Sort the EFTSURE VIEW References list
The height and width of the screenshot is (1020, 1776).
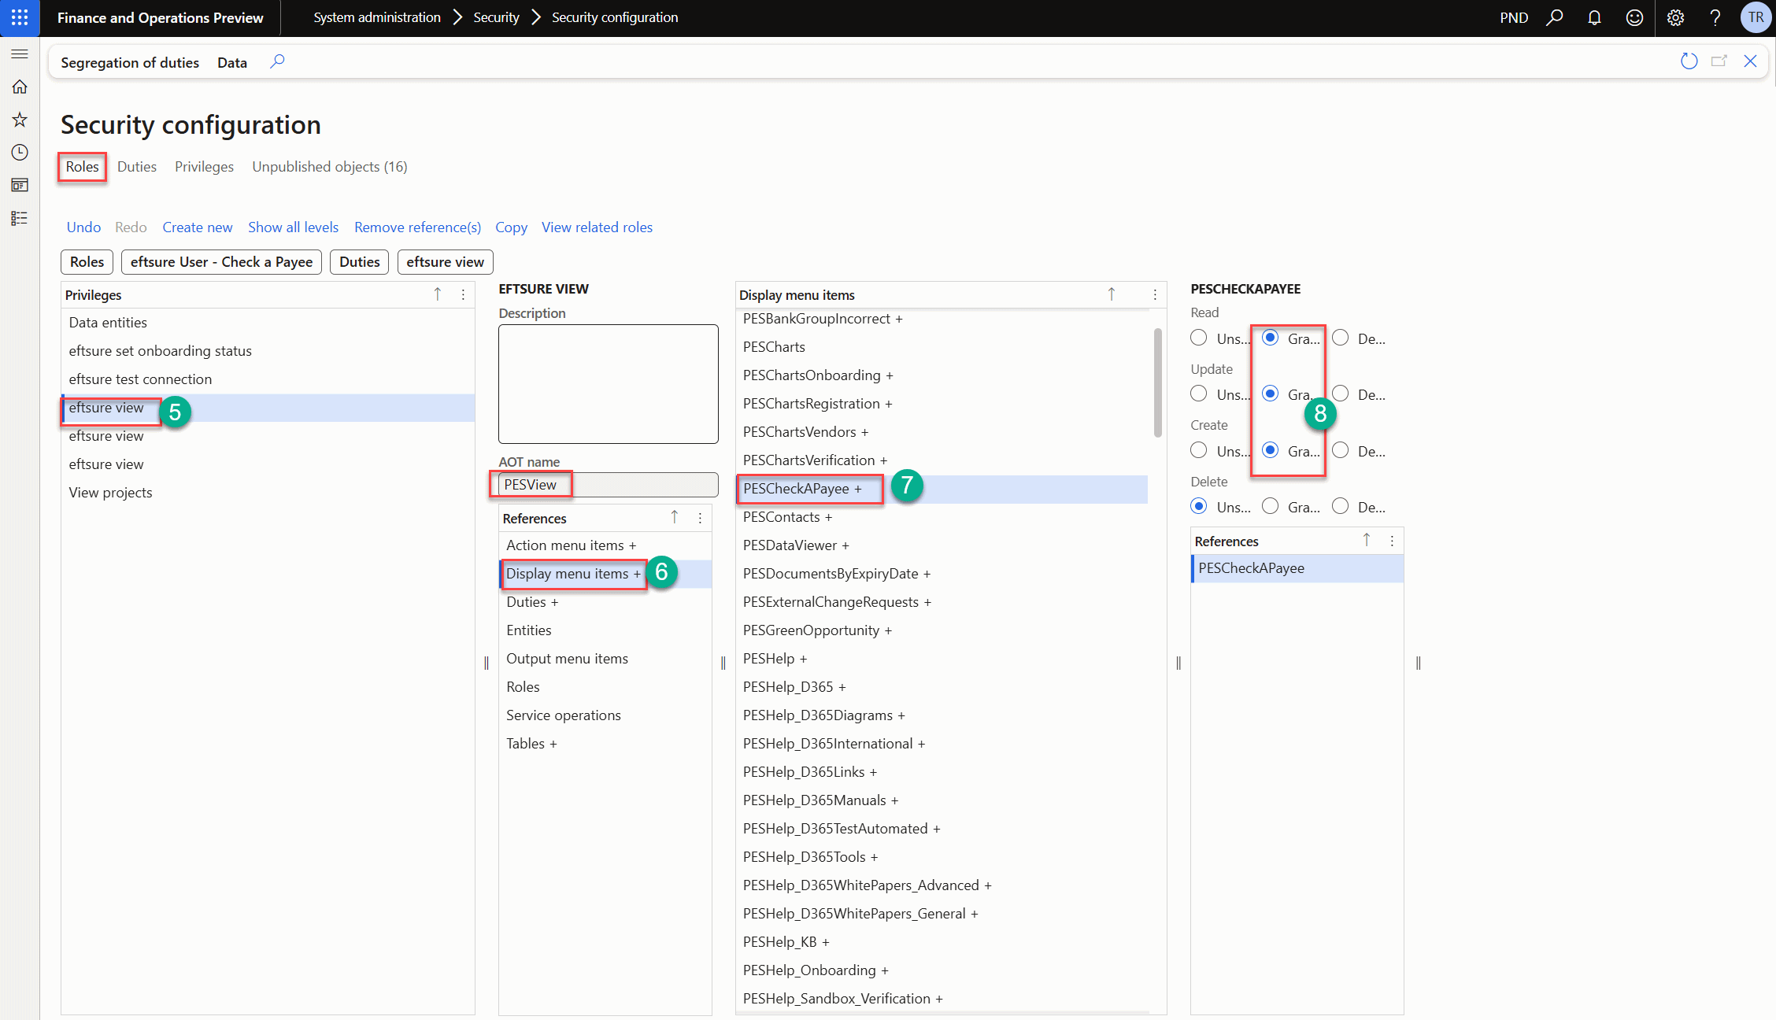[675, 518]
